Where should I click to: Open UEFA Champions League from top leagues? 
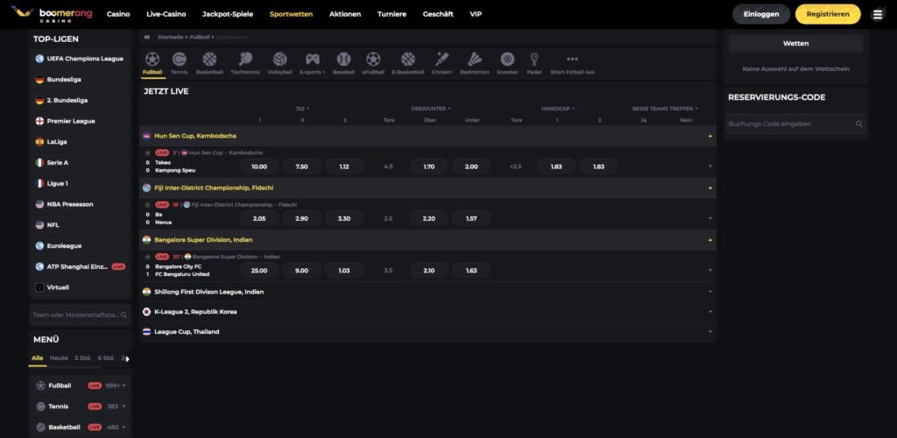[84, 59]
